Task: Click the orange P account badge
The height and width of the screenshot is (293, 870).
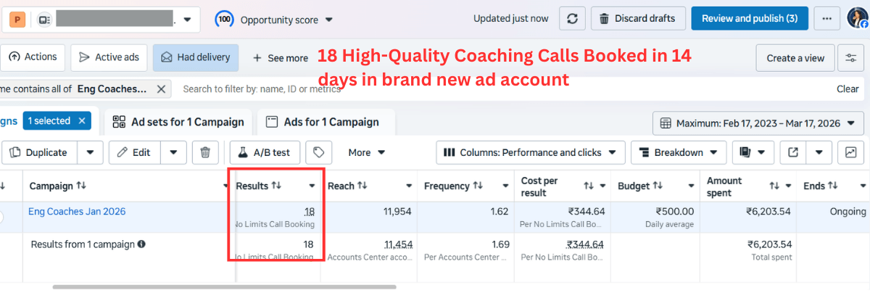Action: (16, 20)
